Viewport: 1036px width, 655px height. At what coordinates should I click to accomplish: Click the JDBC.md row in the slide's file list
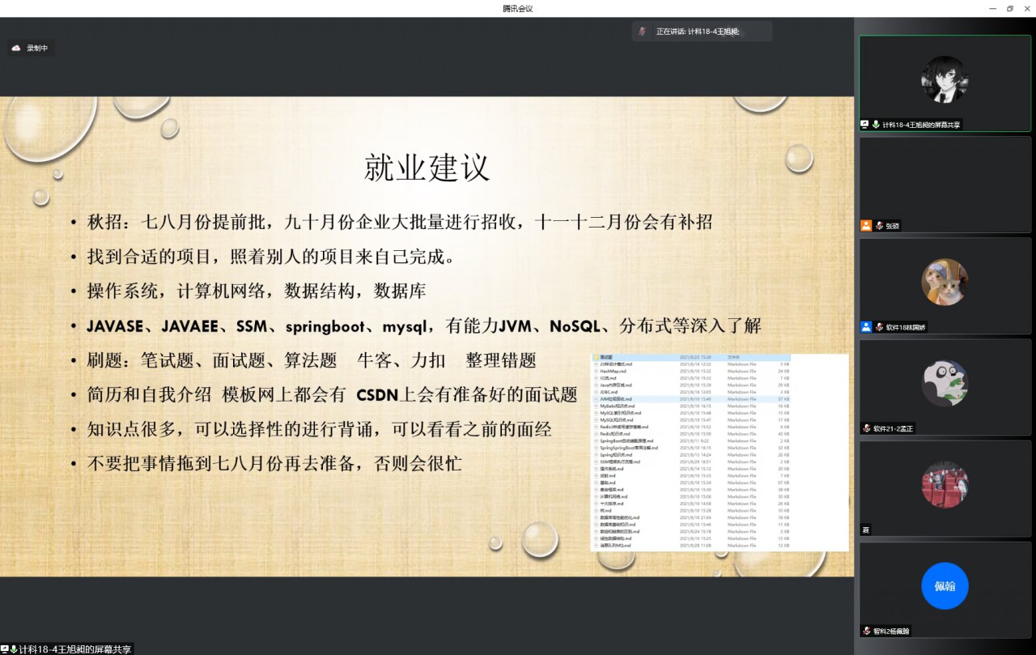click(x=692, y=392)
